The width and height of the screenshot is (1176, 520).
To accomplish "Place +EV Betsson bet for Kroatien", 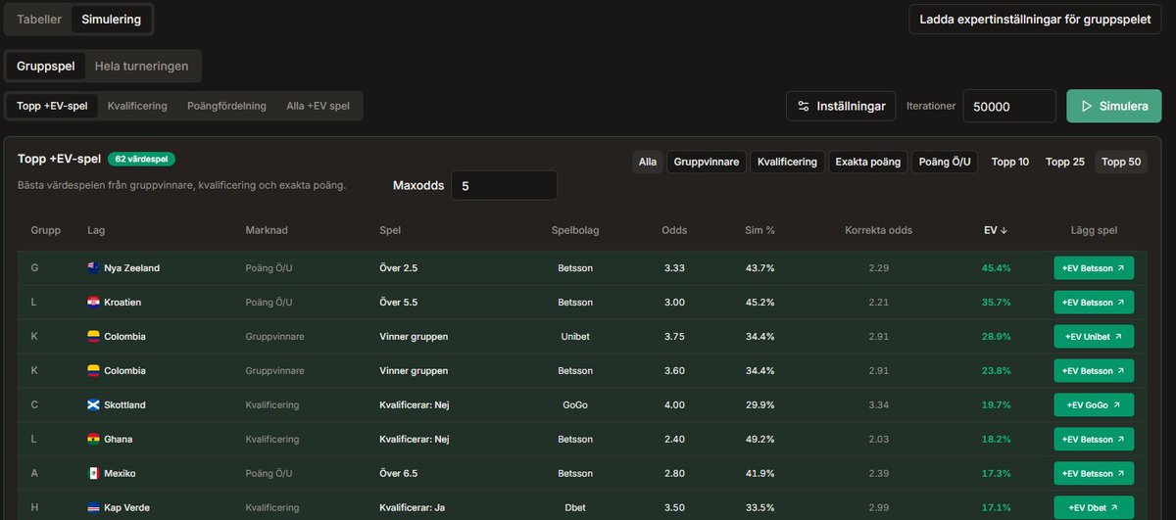I will [1094, 303].
